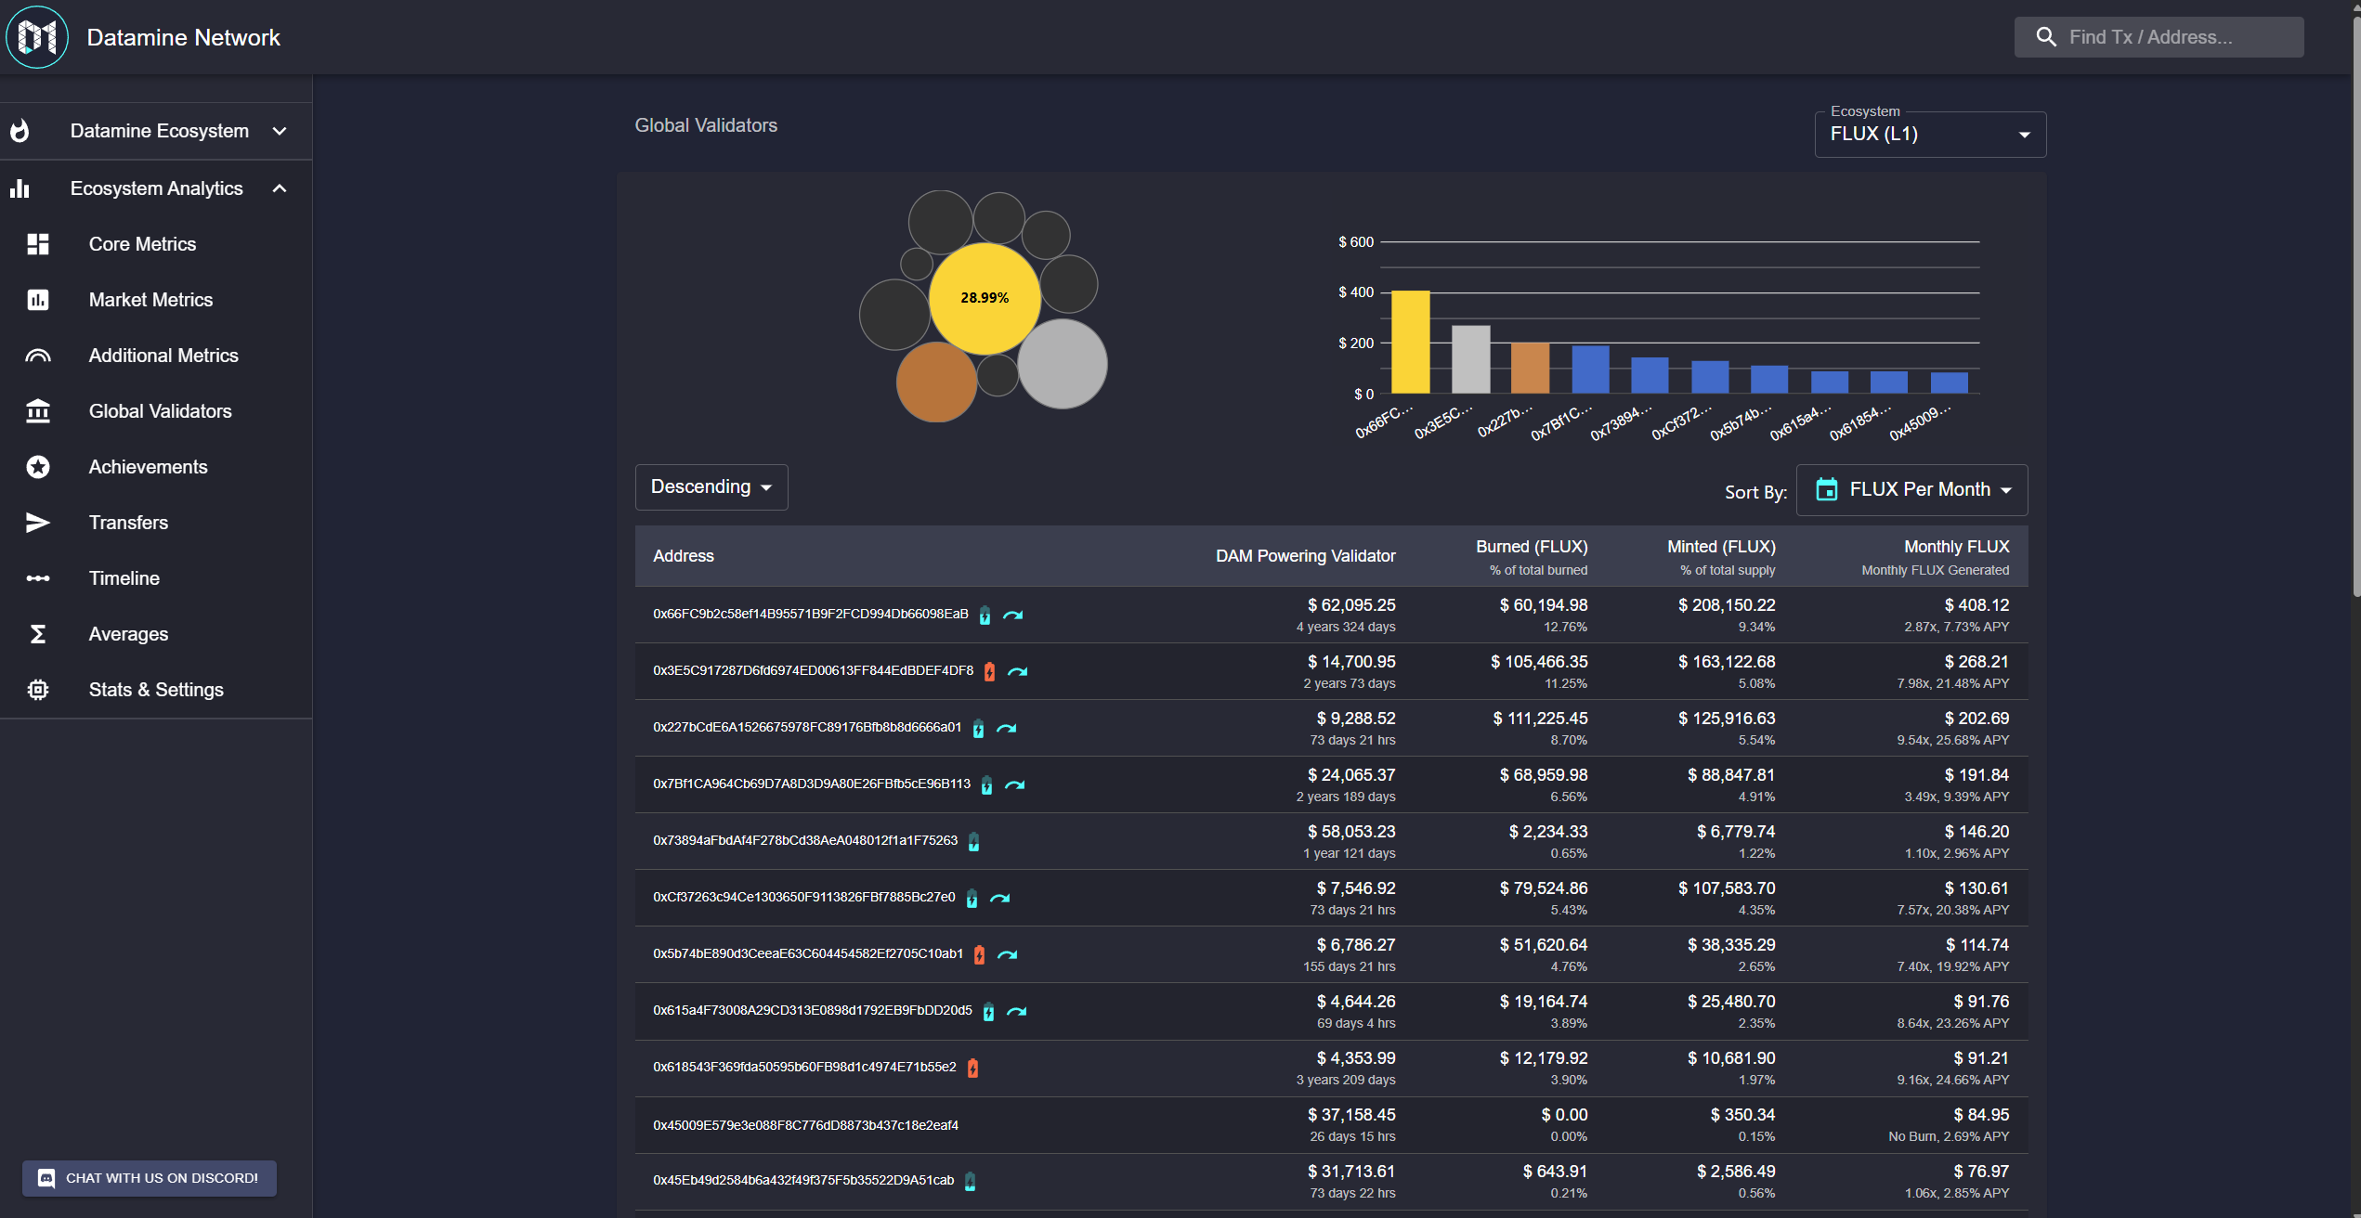
Task: Click the search magnifier icon
Action: click(2046, 37)
